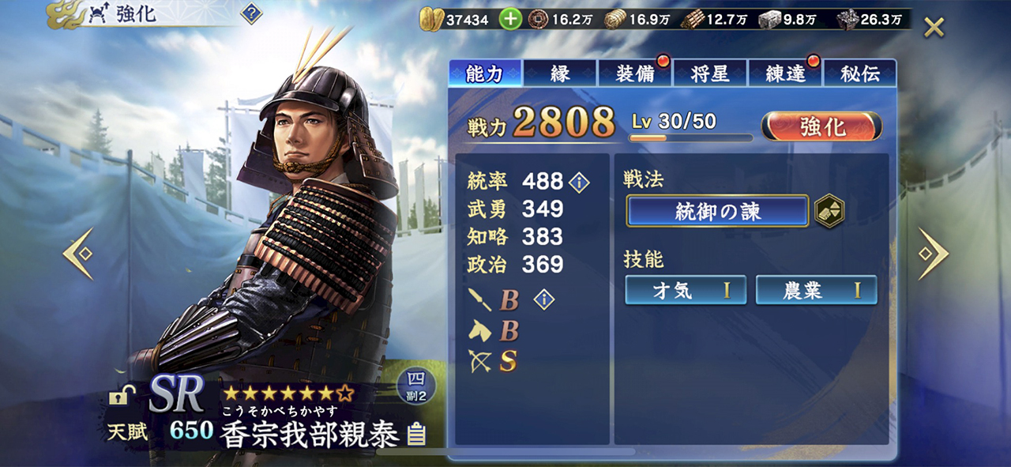Open the troop aptitude info icon beside spear B
This screenshot has width=1011, height=467.
click(544, 299)
